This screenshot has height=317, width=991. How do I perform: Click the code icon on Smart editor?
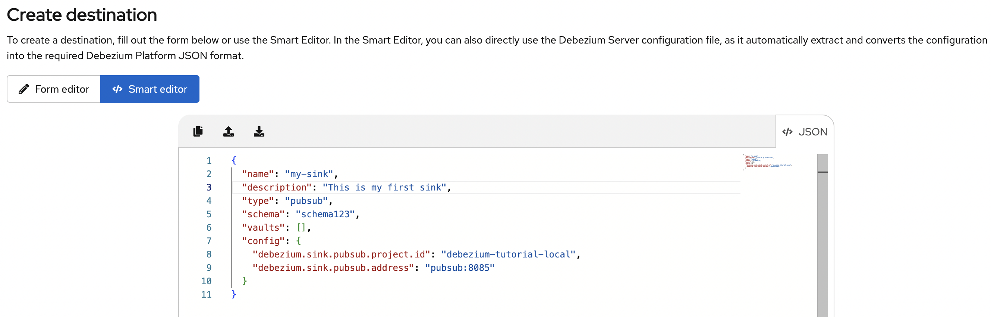coord(117,89)
